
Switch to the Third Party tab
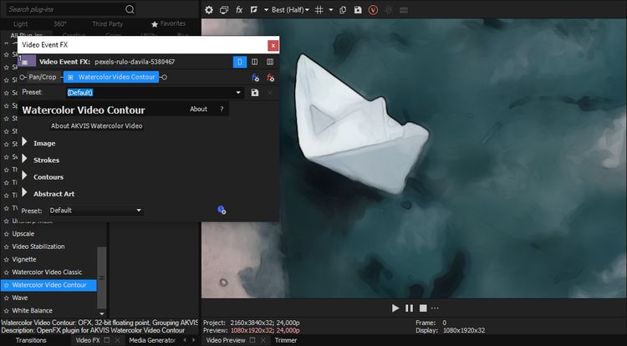108,24
